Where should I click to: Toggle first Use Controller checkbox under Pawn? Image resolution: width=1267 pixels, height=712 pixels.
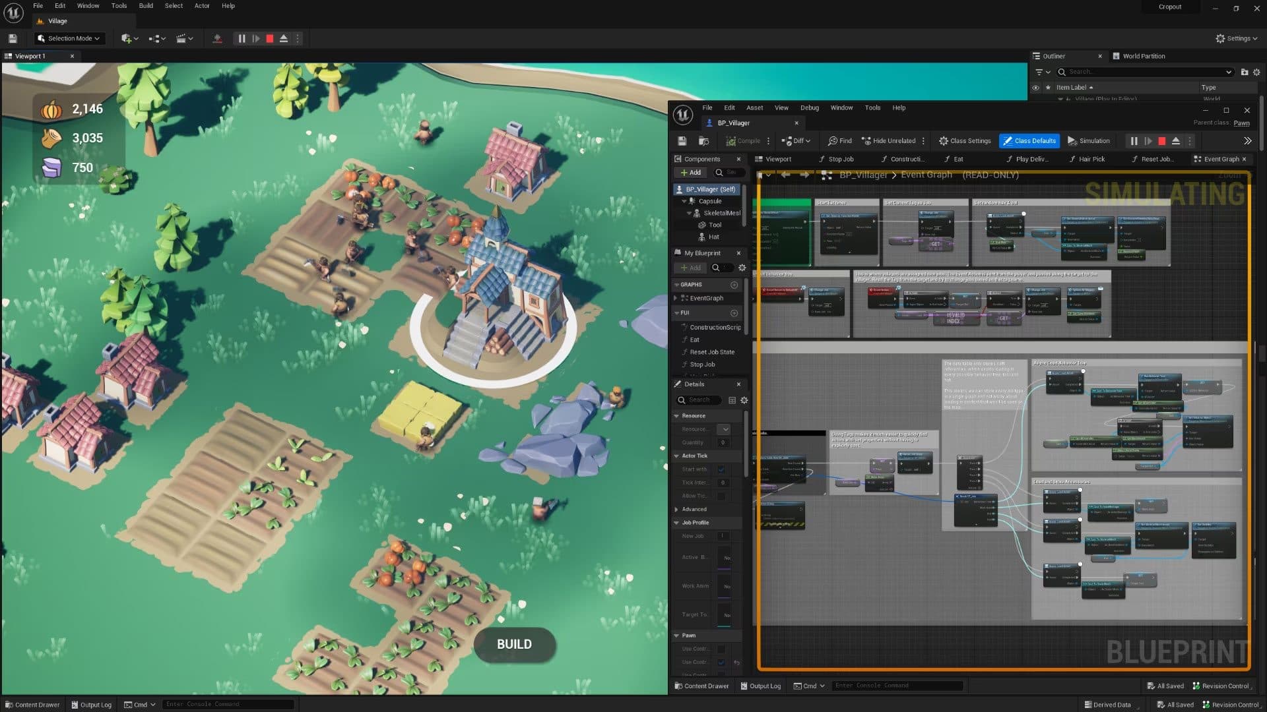click(x=721, y=649)
